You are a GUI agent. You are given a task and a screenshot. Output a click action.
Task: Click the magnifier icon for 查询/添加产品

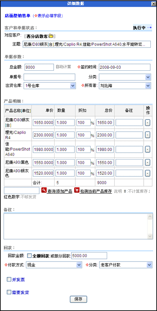click(x=44, y=190)
